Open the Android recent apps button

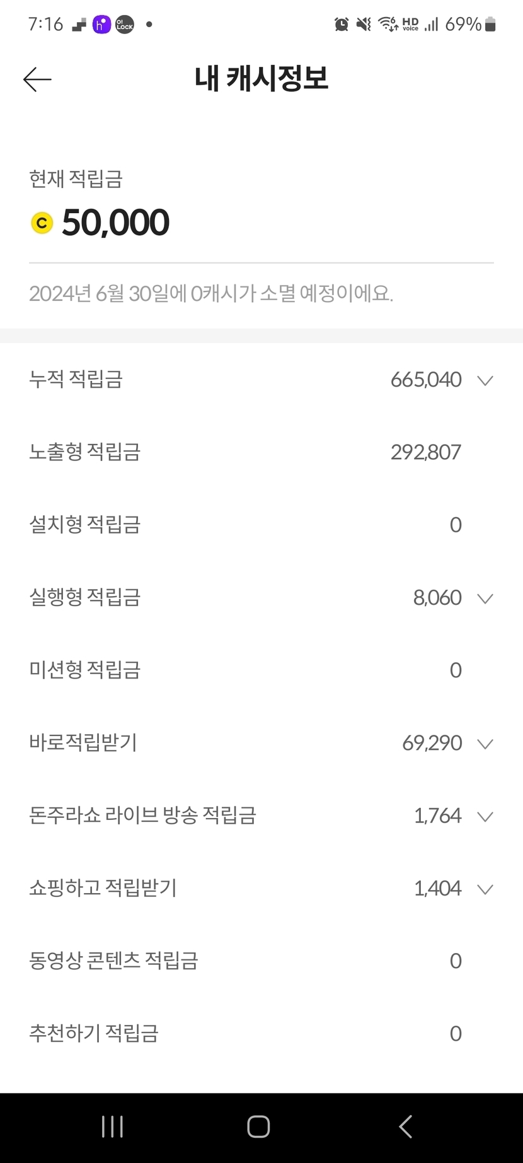pyautogui.click(x=112, y=1126)
